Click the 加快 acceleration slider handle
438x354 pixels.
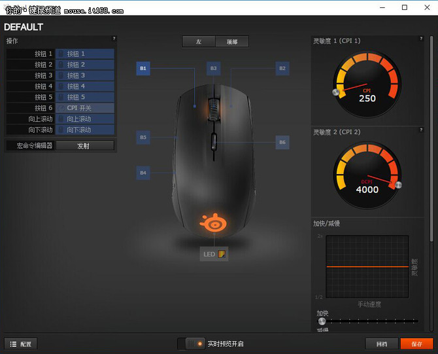coord(322,321)
